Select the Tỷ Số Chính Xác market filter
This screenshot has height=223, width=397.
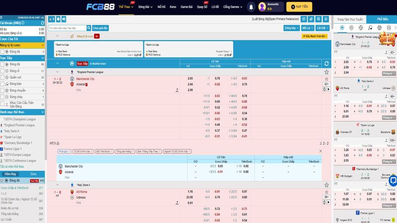tap(83, 152)
